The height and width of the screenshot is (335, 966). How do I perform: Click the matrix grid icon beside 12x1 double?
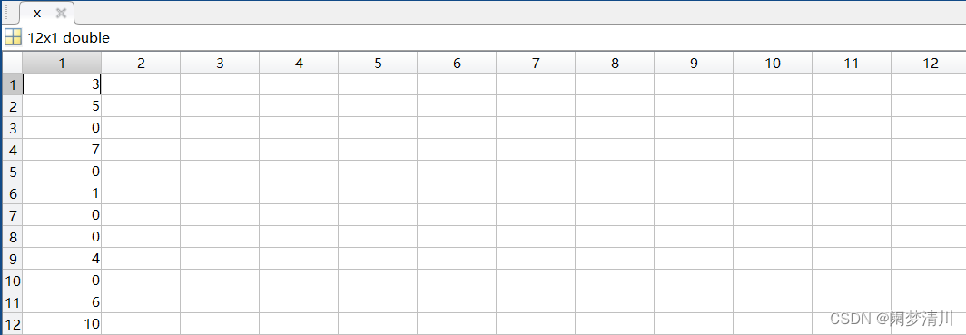click(13, 37)
